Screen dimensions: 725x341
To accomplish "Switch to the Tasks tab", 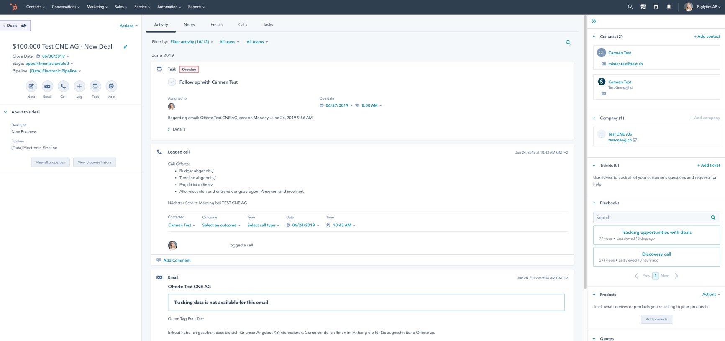I will [x=268, y=25].
